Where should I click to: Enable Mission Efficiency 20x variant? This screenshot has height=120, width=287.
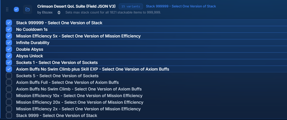pos(9,102)
